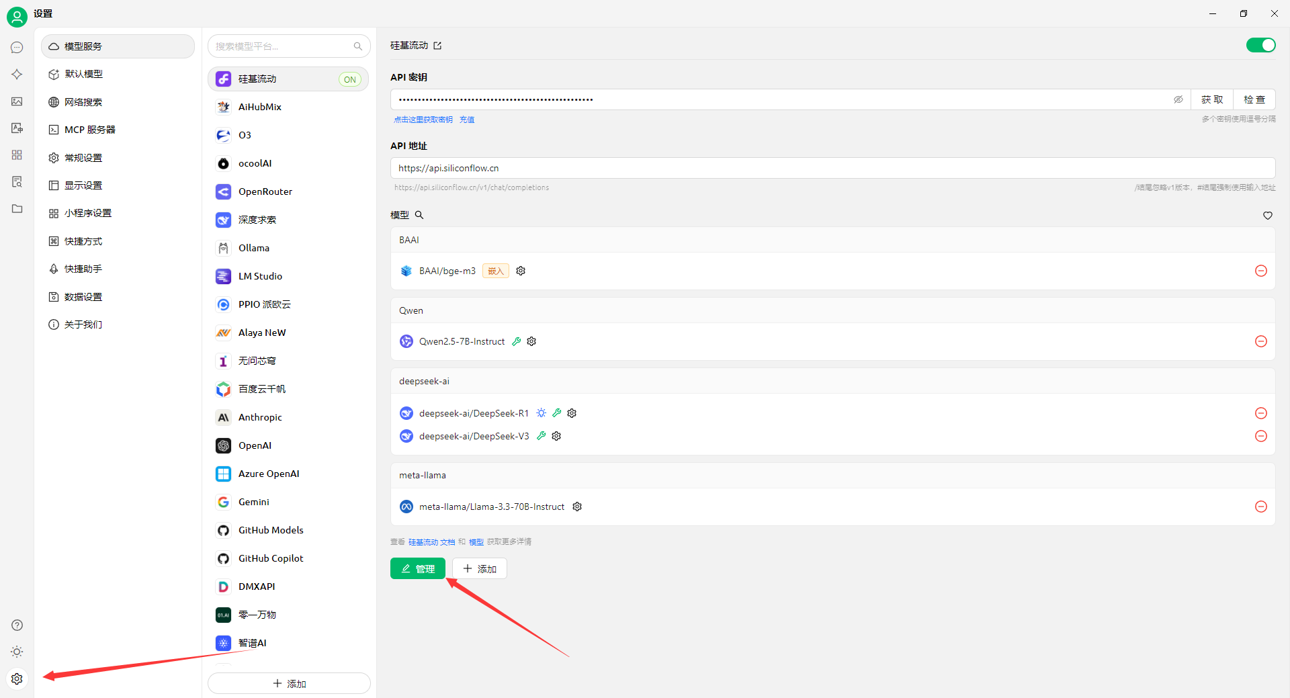Open settings gear at bottom of sidebar
This screenshot has height=698, width=1290.
(x=17, y=679)
